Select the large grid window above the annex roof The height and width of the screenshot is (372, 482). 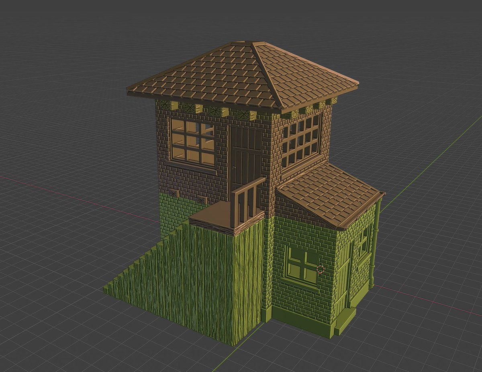301,142
